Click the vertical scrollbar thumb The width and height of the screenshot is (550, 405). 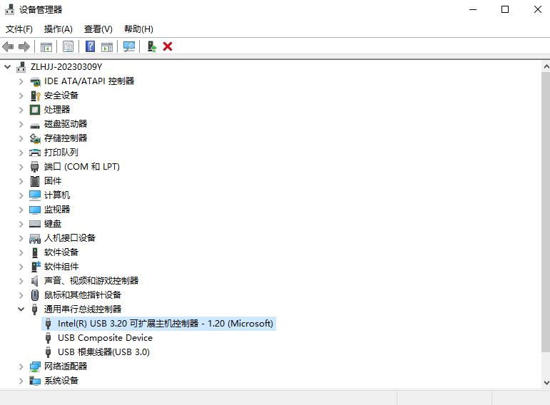pyautogui.click(x=546, y=212)
